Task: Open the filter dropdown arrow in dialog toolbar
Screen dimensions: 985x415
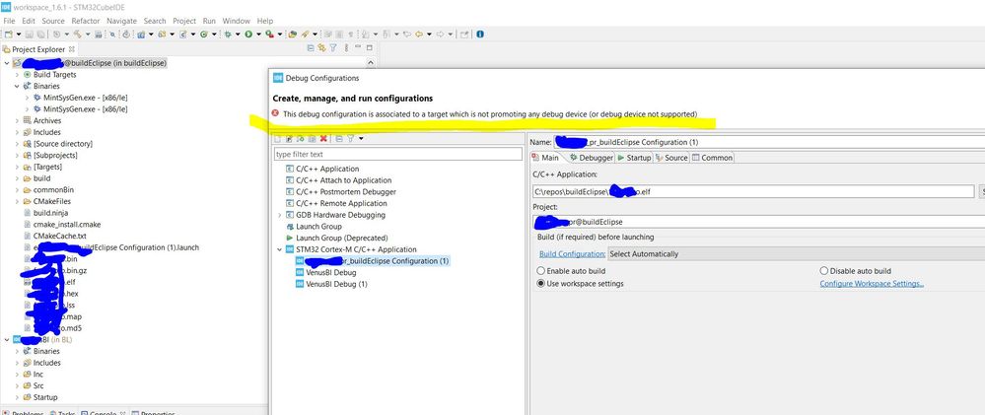Action: [361, 139]
